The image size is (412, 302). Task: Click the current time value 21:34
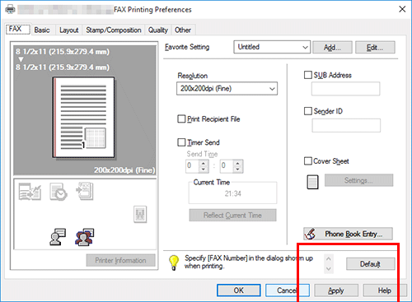(x=233, y=194)
